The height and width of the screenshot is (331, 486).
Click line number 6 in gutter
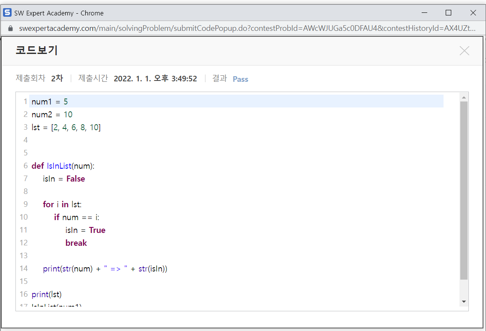click(x=25, y=166)
